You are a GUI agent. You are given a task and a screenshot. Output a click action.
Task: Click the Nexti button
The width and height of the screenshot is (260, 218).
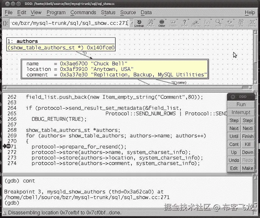pyautogui.click(x=247, y=128)
